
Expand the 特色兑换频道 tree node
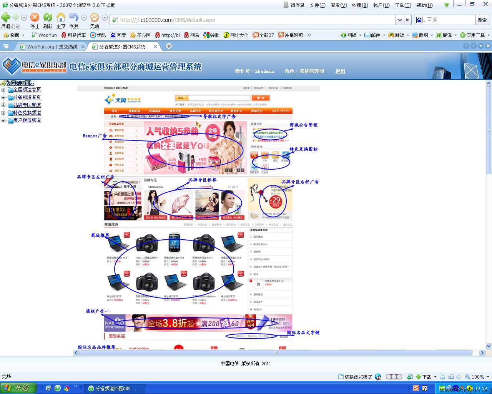[3, 113]
